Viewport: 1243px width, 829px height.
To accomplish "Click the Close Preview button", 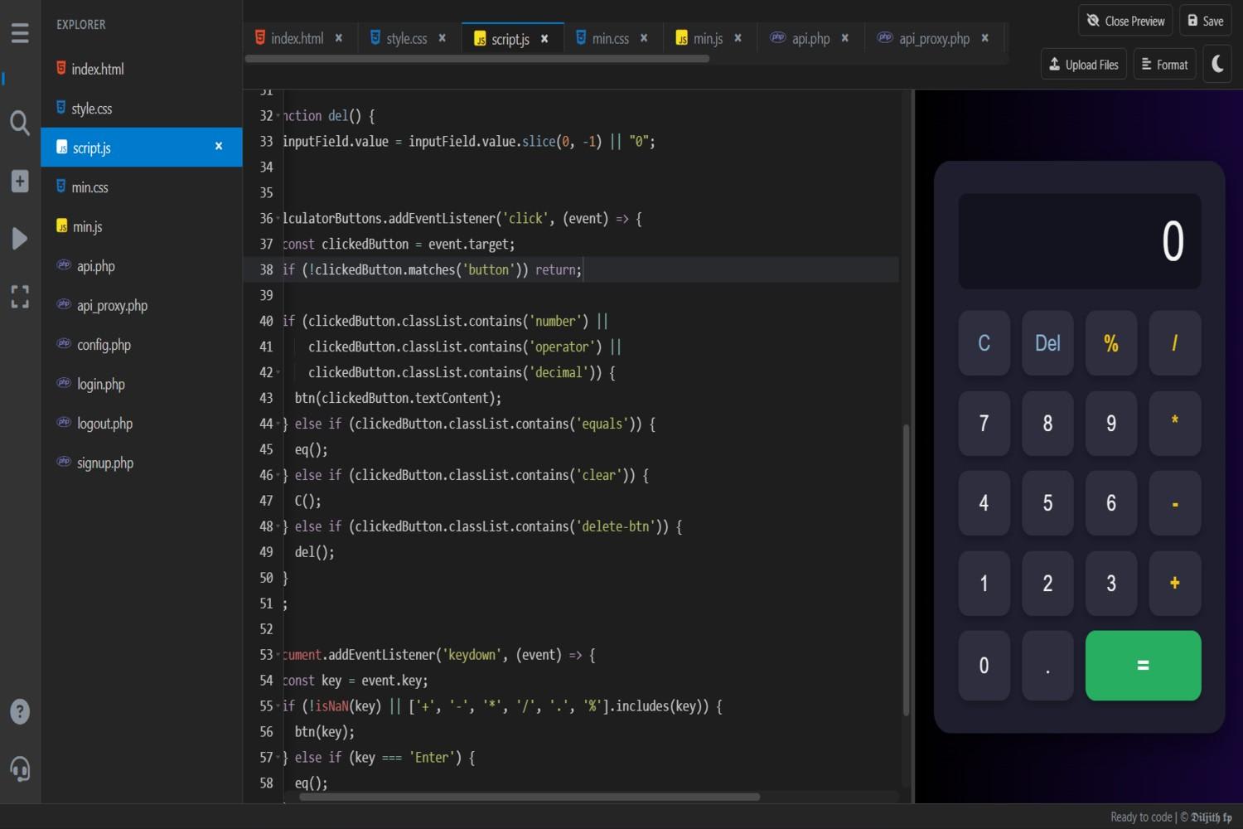I will click(x=1126, y=21).
